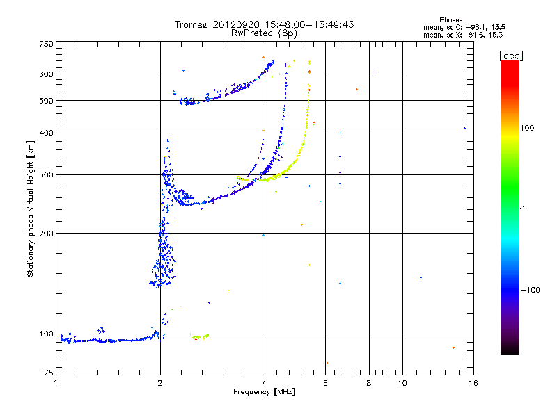
Task: Click the colorbar '100' tick label
Action: [x=527, y=128]
